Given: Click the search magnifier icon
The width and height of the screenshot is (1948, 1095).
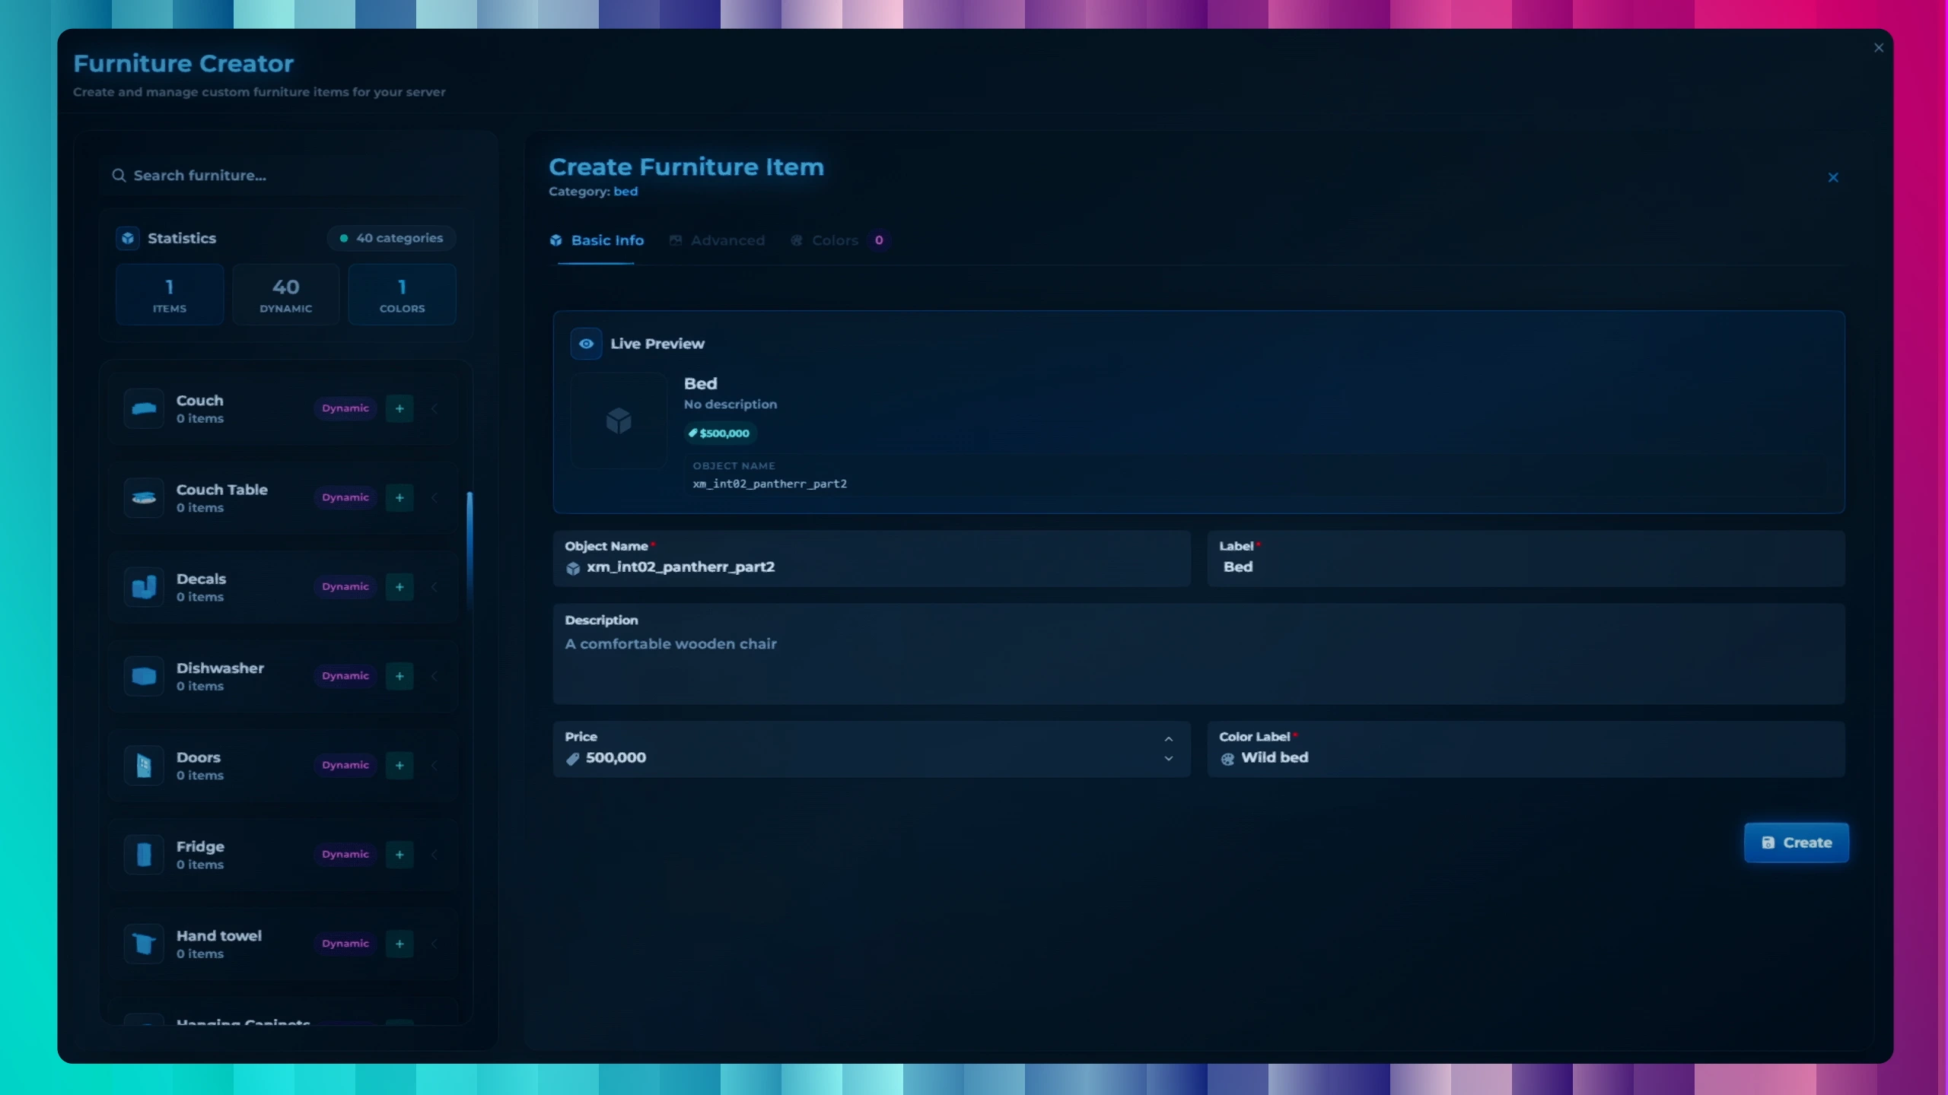Looking at the screenshot, I should tap(119, 176).
